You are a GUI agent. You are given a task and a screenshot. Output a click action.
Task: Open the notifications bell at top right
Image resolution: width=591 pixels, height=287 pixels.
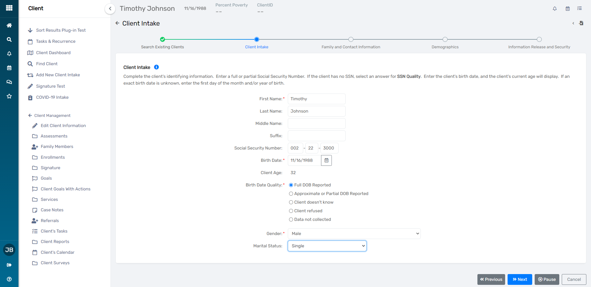555,9
